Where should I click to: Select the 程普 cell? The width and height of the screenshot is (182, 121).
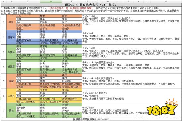pos(72,16)
